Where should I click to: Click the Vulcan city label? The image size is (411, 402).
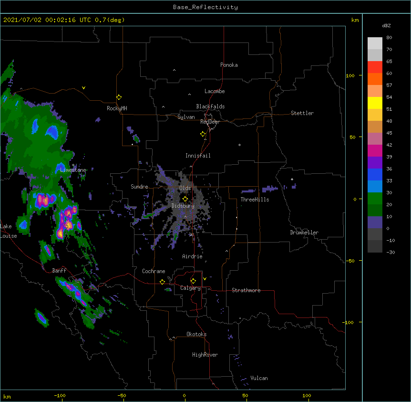click(259, 378)
